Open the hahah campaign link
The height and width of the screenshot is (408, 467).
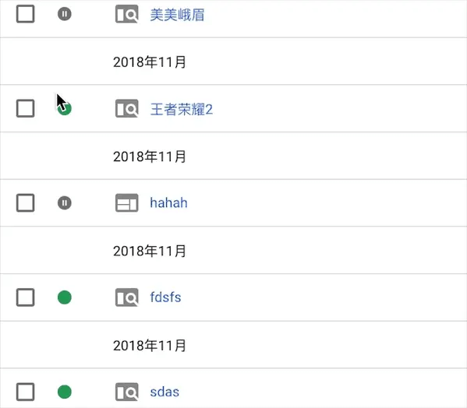click(168, 202)
